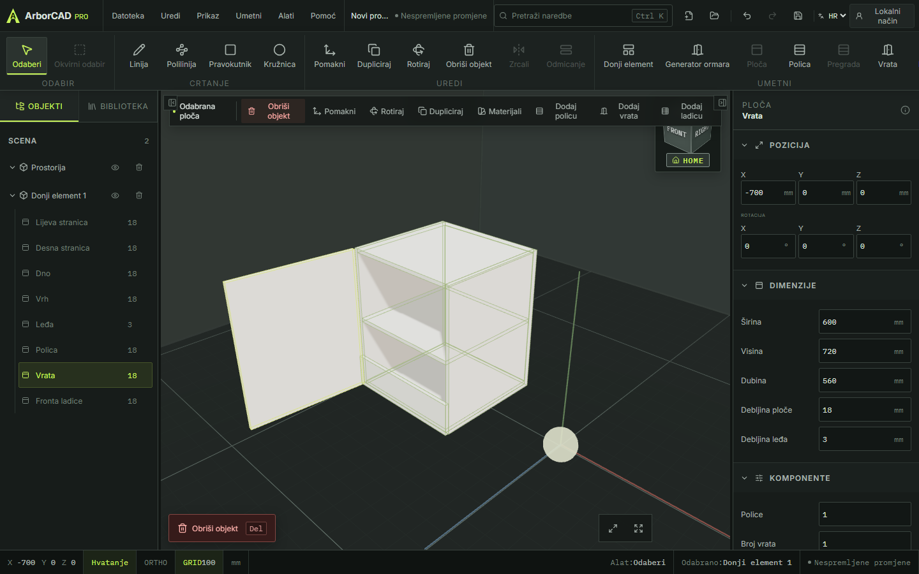The image size is (919, 574).
Task: Open the Prikaz menu
Action: (208, 16)
